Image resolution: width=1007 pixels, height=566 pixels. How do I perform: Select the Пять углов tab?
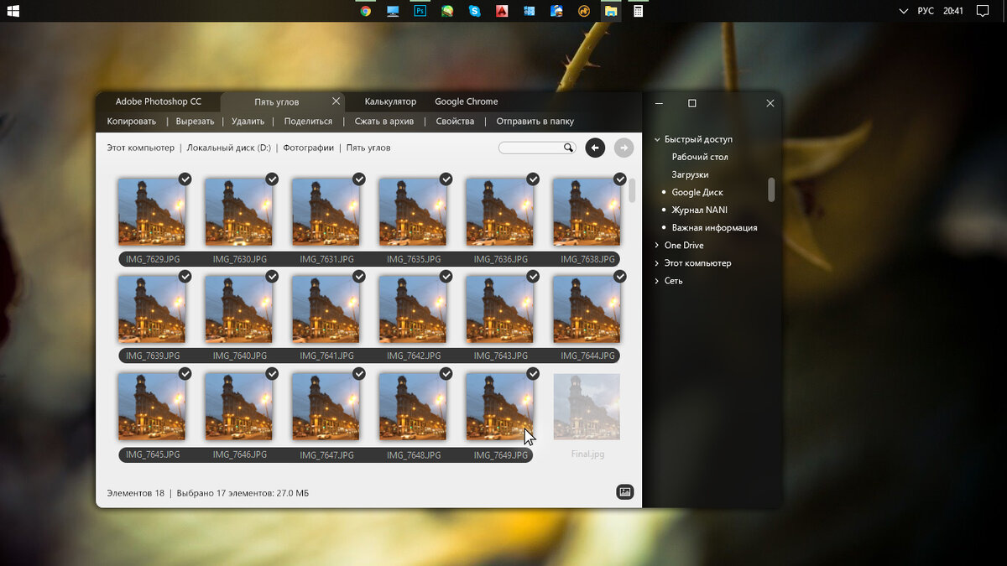[277, 101]
